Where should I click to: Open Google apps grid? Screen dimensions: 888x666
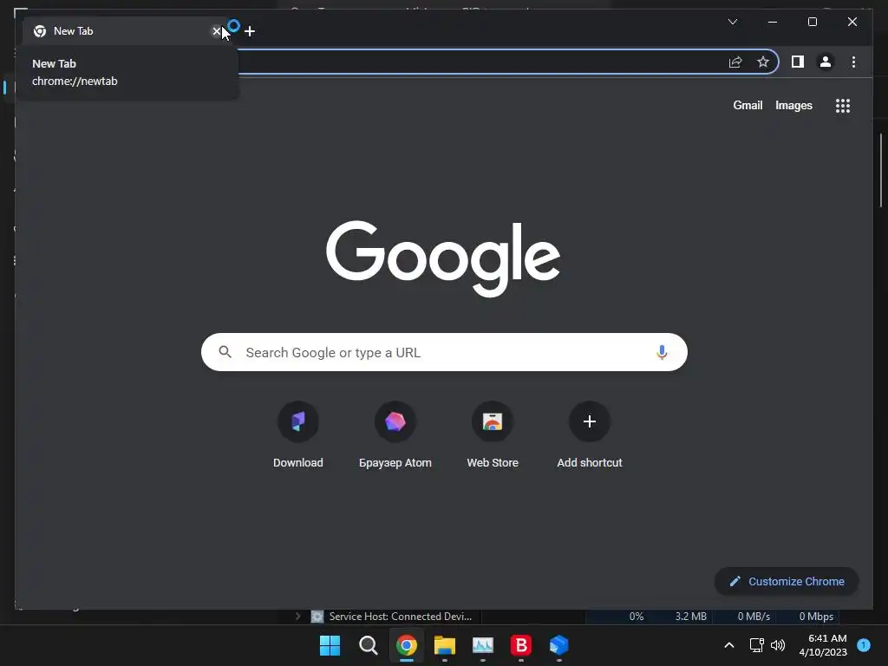click(x=843, y=105)
